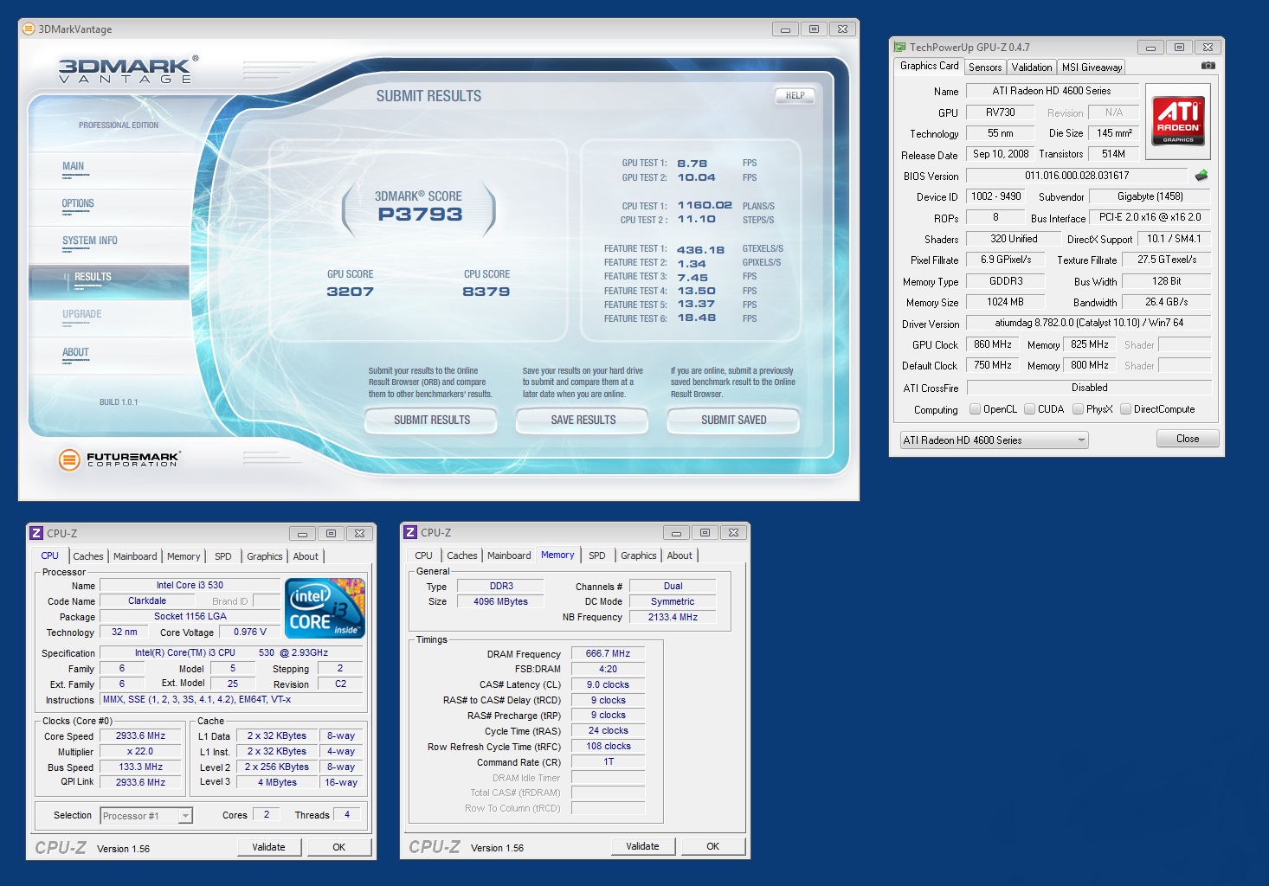Close the GPU-Z window via title bar X
The image size is (1269, 886).
tap(1208, 47)
